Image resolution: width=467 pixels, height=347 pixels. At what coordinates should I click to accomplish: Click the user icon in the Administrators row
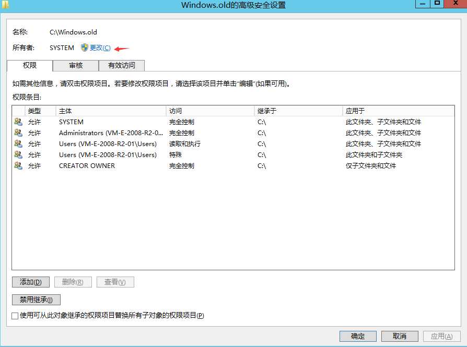18,133
